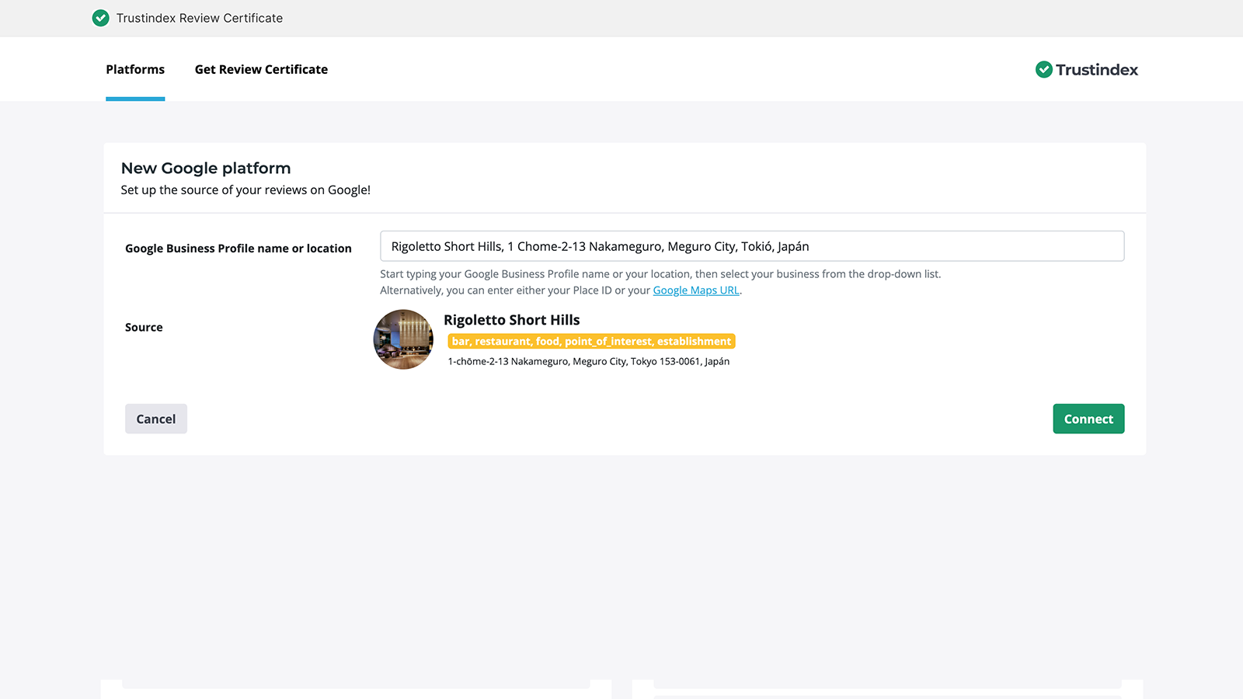Connect the Google platform
Image resolution: width=1243 pixels, height=699 pixels.
coord(1088,419)
